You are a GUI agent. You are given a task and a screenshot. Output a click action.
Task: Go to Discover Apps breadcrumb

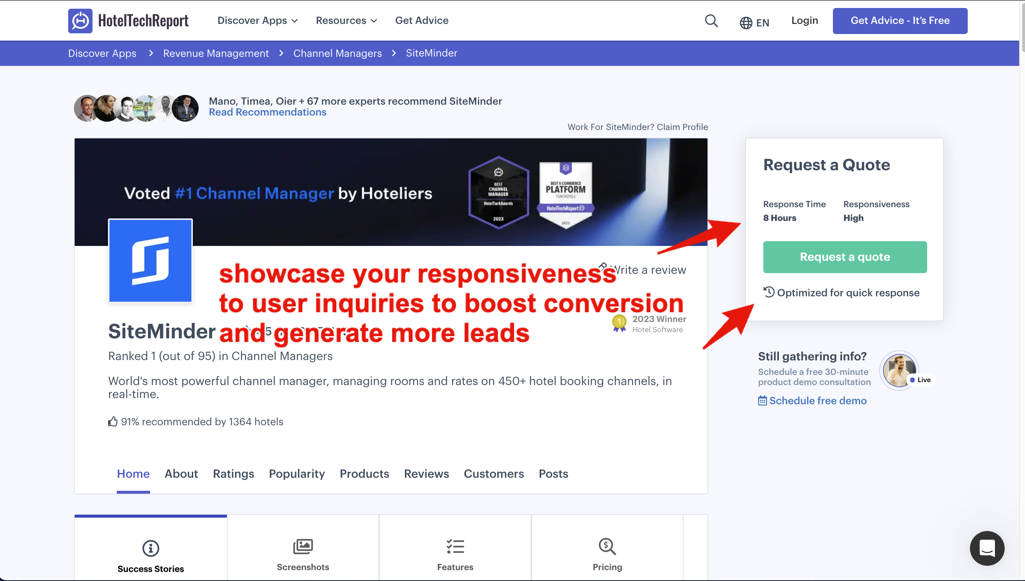(102, 53)
